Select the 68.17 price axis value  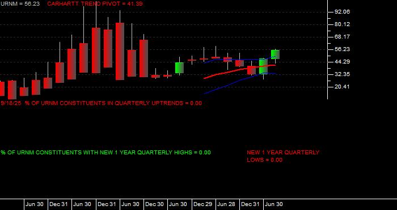(342, 37)
